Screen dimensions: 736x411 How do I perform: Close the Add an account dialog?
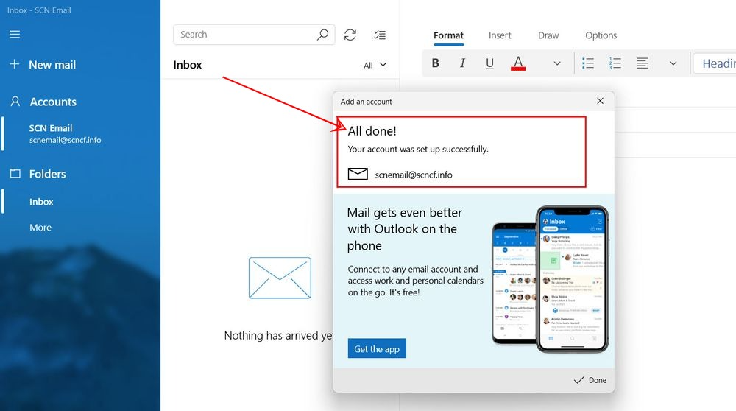600,101
